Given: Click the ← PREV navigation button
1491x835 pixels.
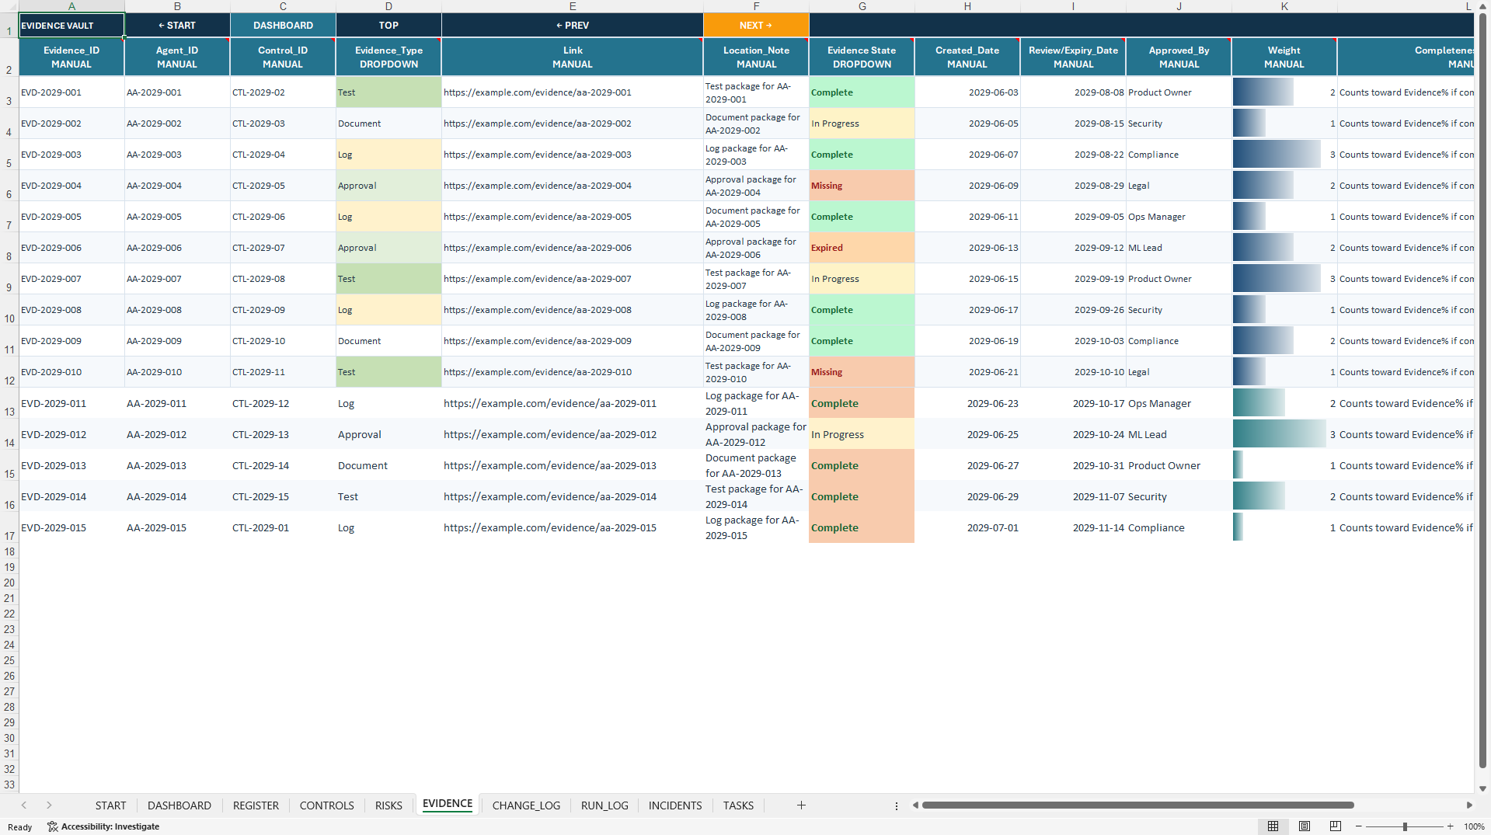Looking at the screenshot, I should 573,26.
